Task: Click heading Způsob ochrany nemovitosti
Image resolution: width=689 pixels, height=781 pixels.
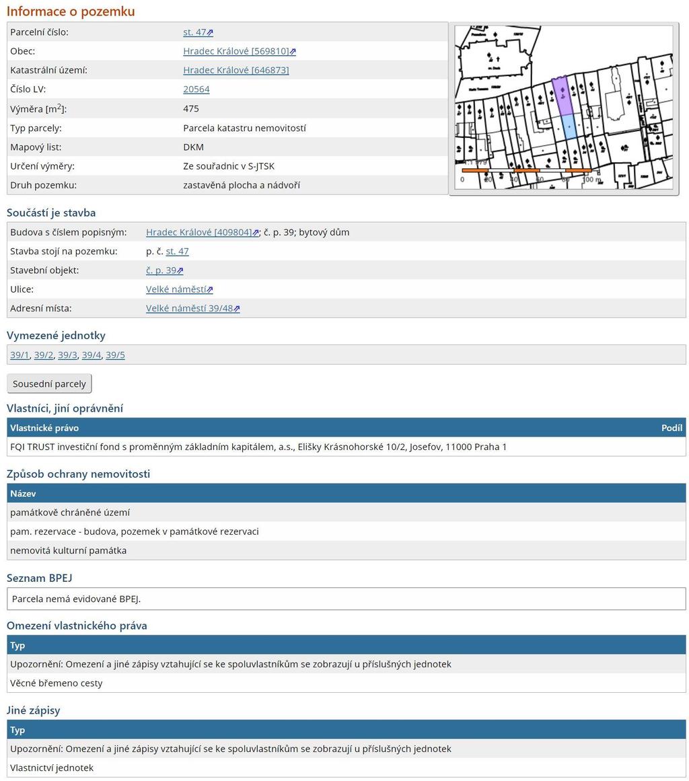Action: tap(78, 474)
